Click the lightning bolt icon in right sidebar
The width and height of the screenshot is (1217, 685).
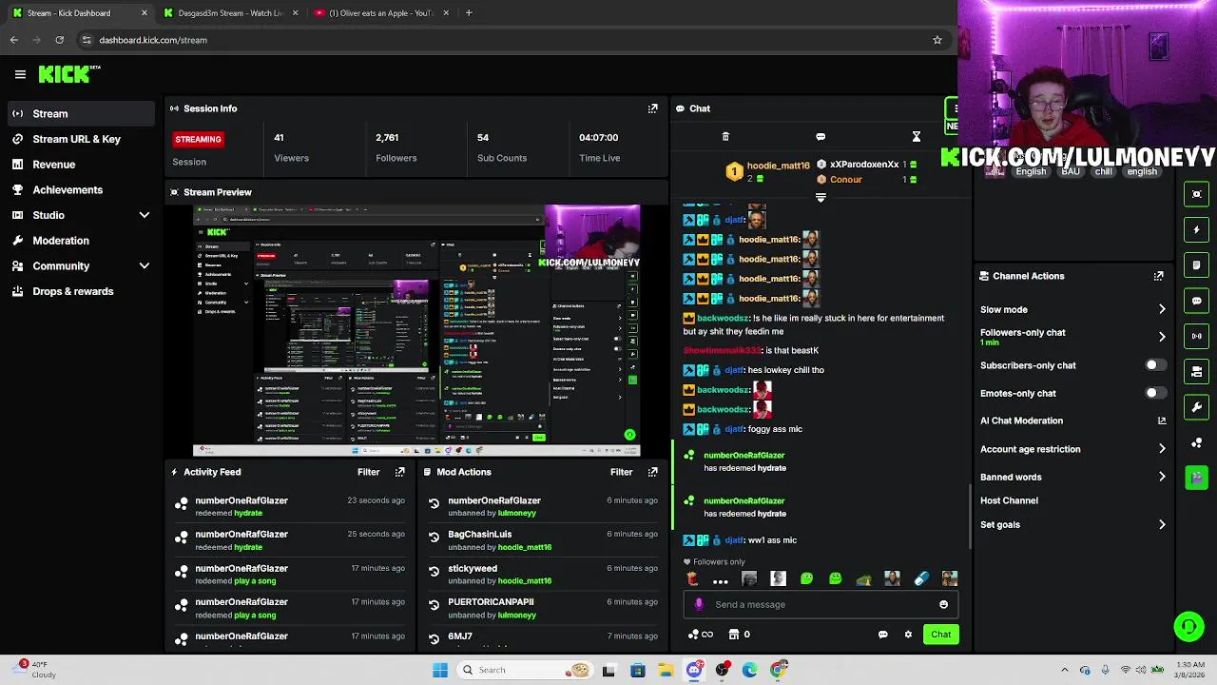click(x=1197, y=229)
